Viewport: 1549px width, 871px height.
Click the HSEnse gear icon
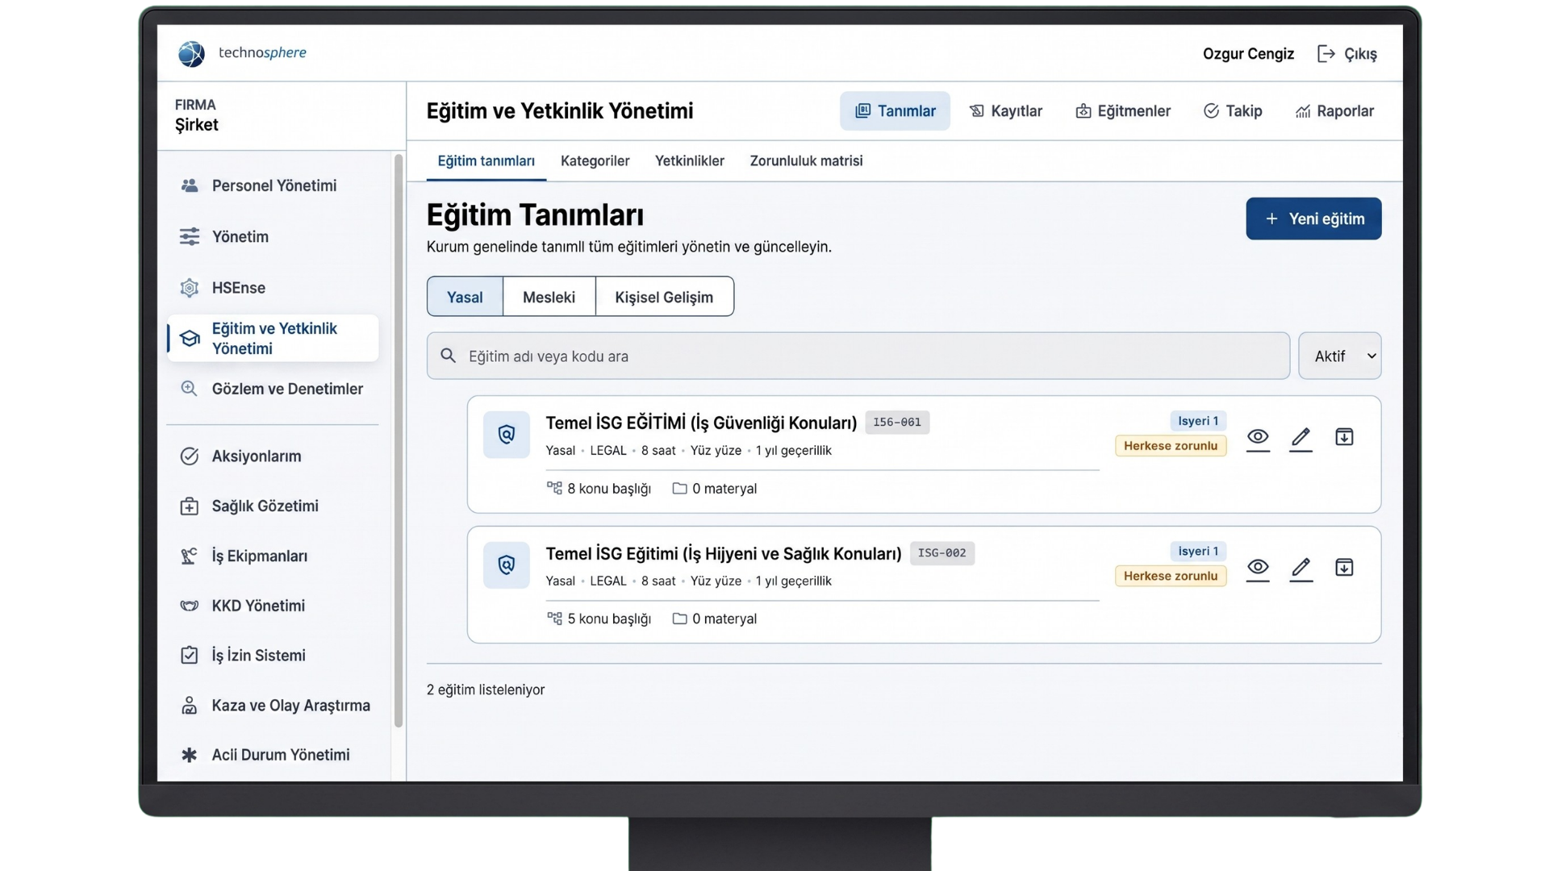[190, 288]
